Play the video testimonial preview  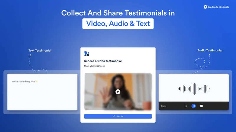click(x=118, y=92)
